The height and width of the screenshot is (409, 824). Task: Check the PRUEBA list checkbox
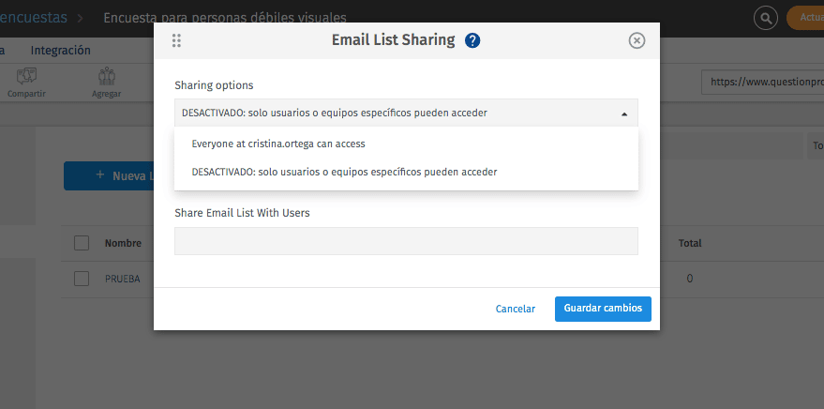[x=82, y=279]
